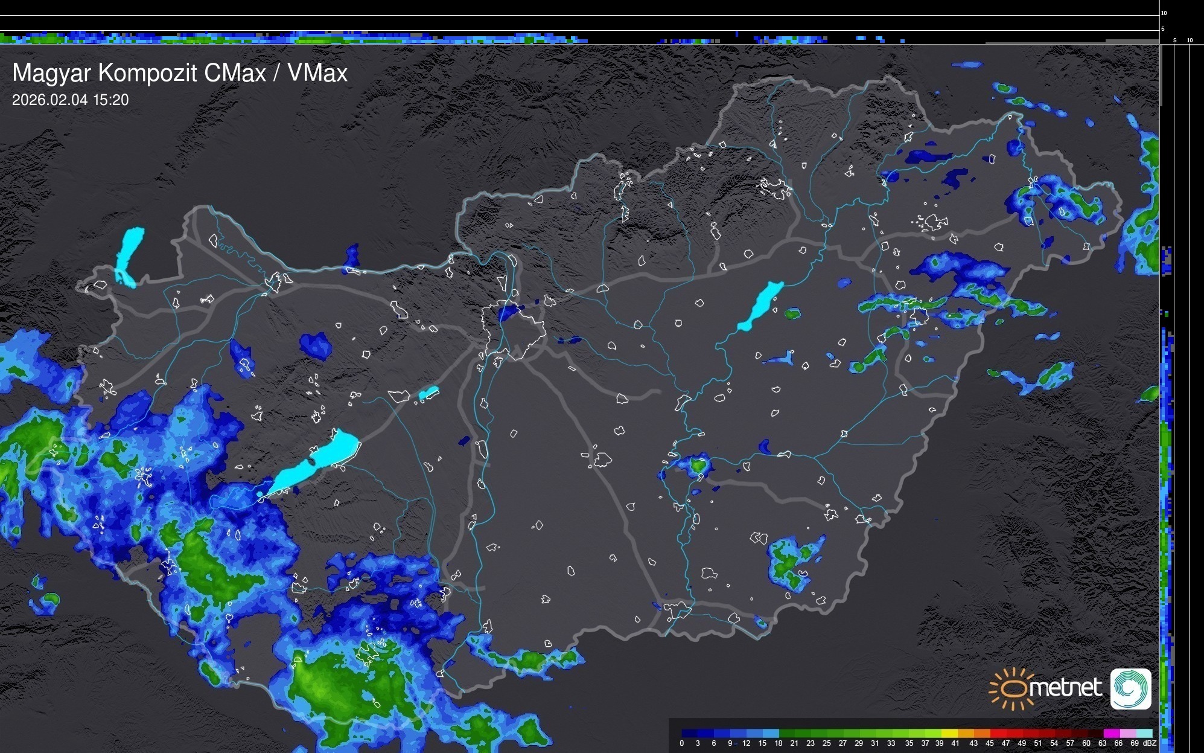This screenshot has height=753, width=1204.
Task: Click the metnet wordmark text
Action: click(1066, 688)
